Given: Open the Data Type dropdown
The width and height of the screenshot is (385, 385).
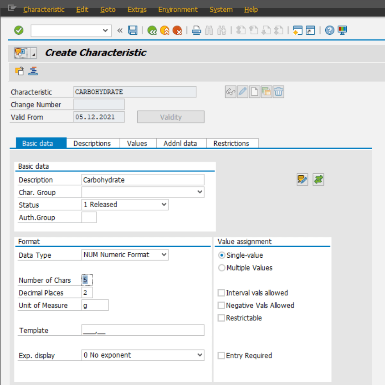Looking at the screenshot, I should click(164, 255).
